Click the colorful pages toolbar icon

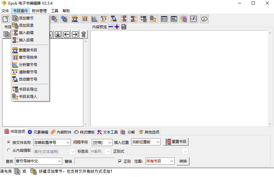pos(184,19)
